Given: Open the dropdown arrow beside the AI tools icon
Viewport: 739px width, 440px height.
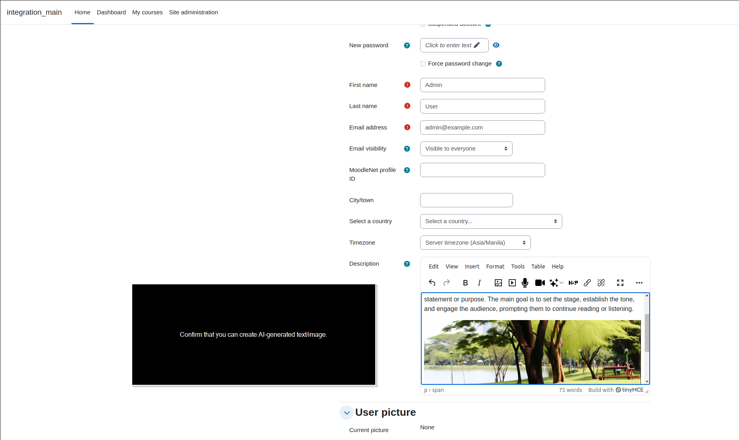Looking at the screenshot, I should (x=561, y=283).
